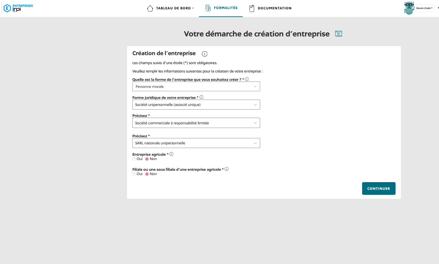Screen dimensions: 439x264
Task: Click the house icon beside Tableau de bord
Action: click(150, 8)
